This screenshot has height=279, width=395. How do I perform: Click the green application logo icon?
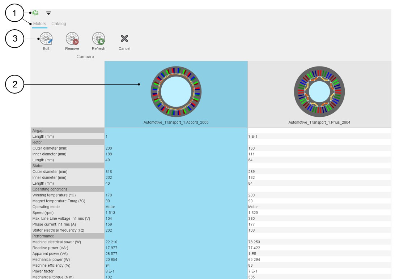[35, 13]
